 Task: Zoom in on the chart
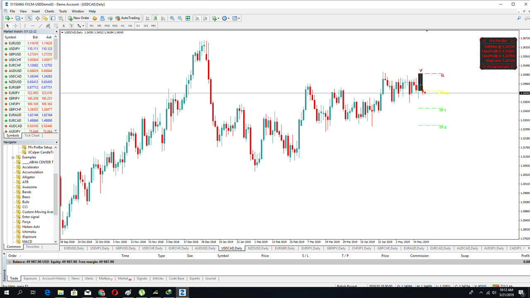172,18
